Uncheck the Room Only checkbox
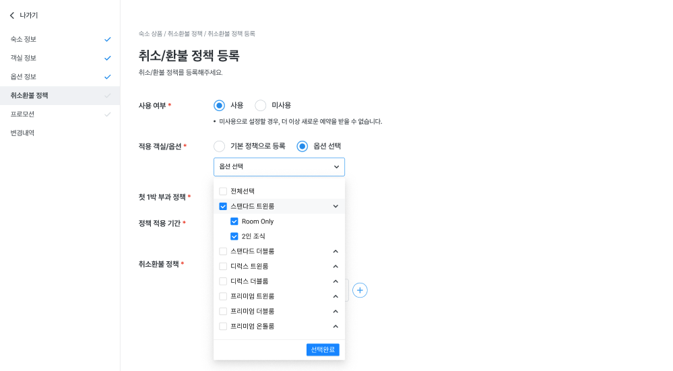 234,222
